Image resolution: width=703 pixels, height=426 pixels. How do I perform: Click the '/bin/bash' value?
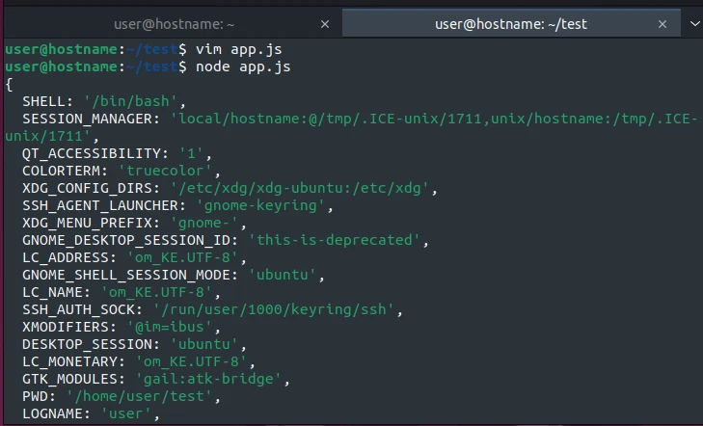coord(142,101)
